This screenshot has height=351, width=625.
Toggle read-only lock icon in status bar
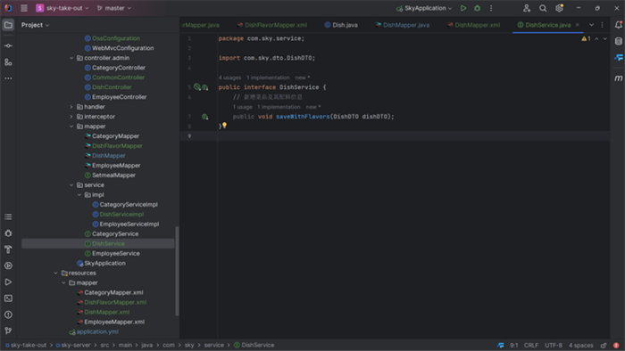click(x=604, y=345)
